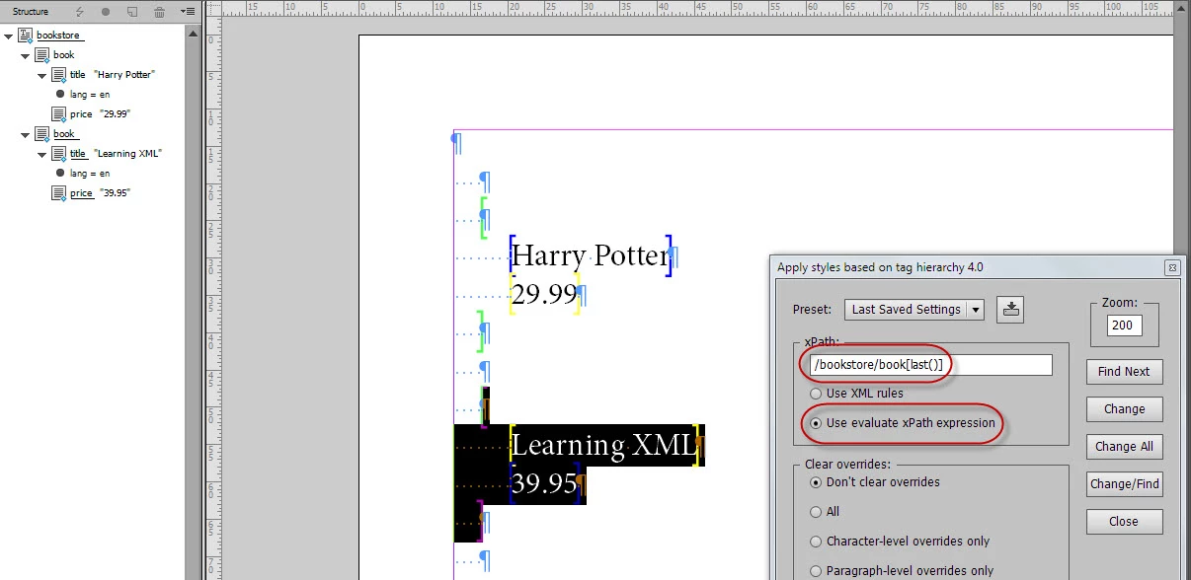Screen dimensions: 1191x580
Task: Click the price 39.95 element icon
Action: (59, 193)
